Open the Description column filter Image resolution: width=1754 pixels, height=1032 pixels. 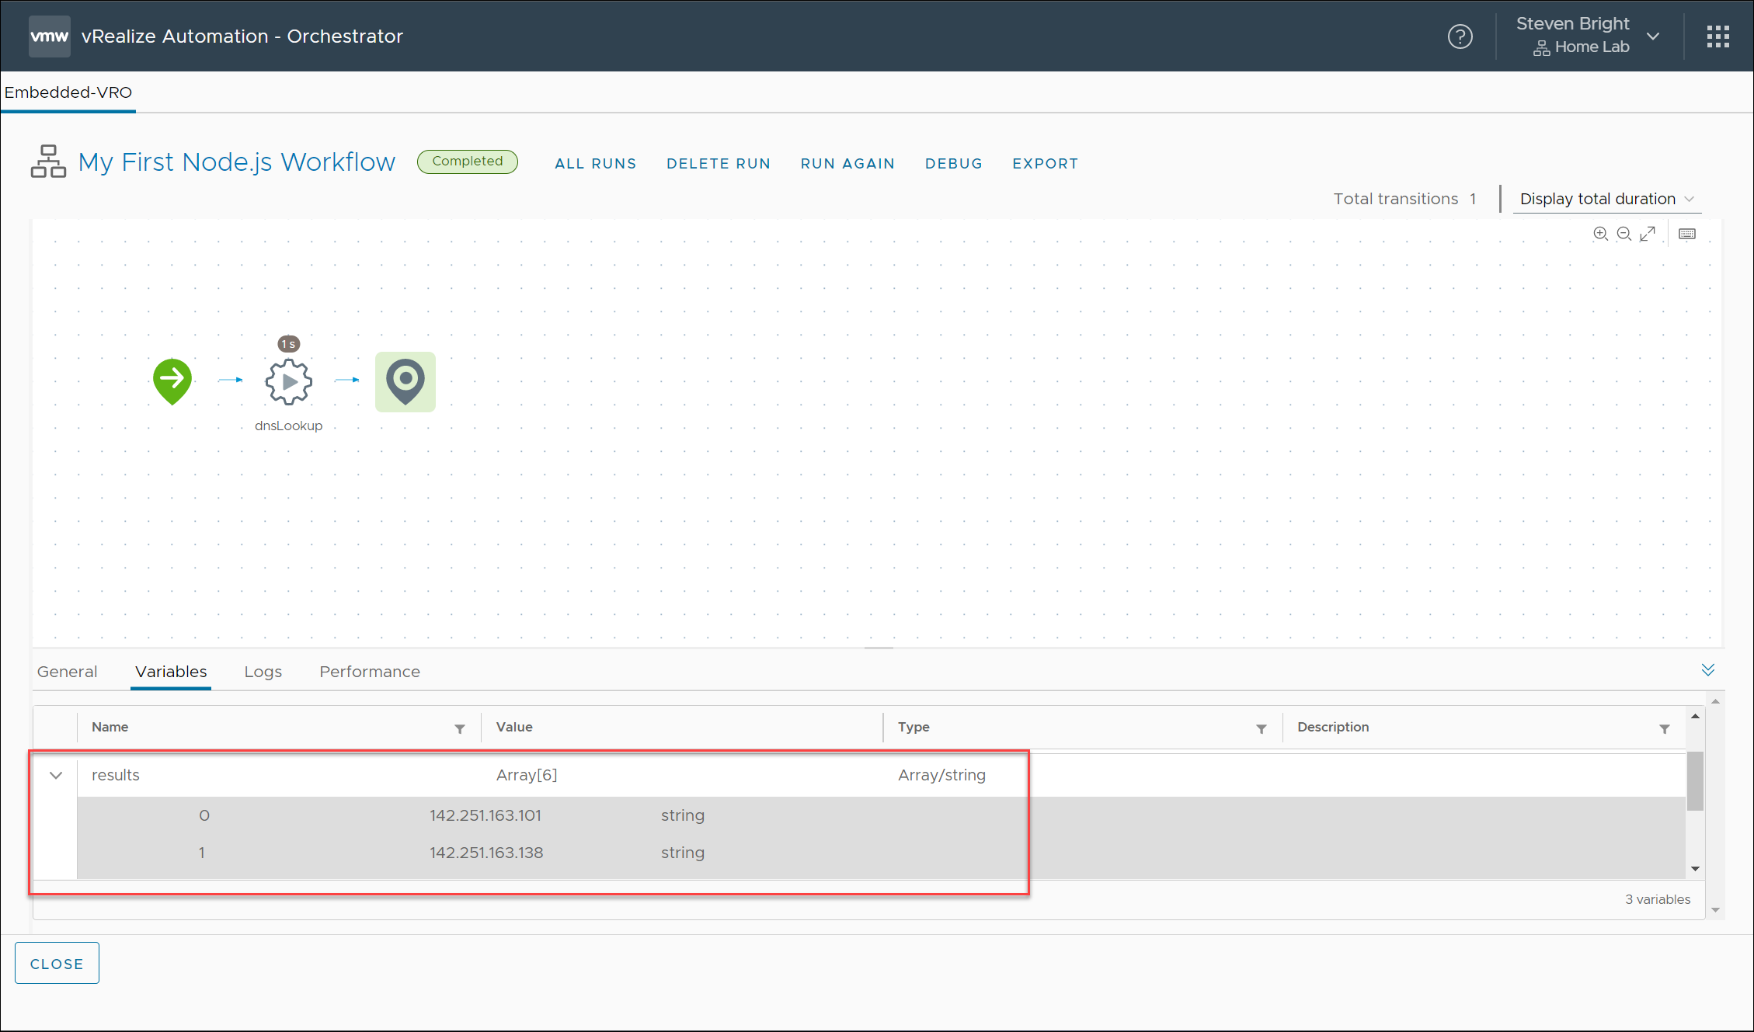click(1665, 728)
